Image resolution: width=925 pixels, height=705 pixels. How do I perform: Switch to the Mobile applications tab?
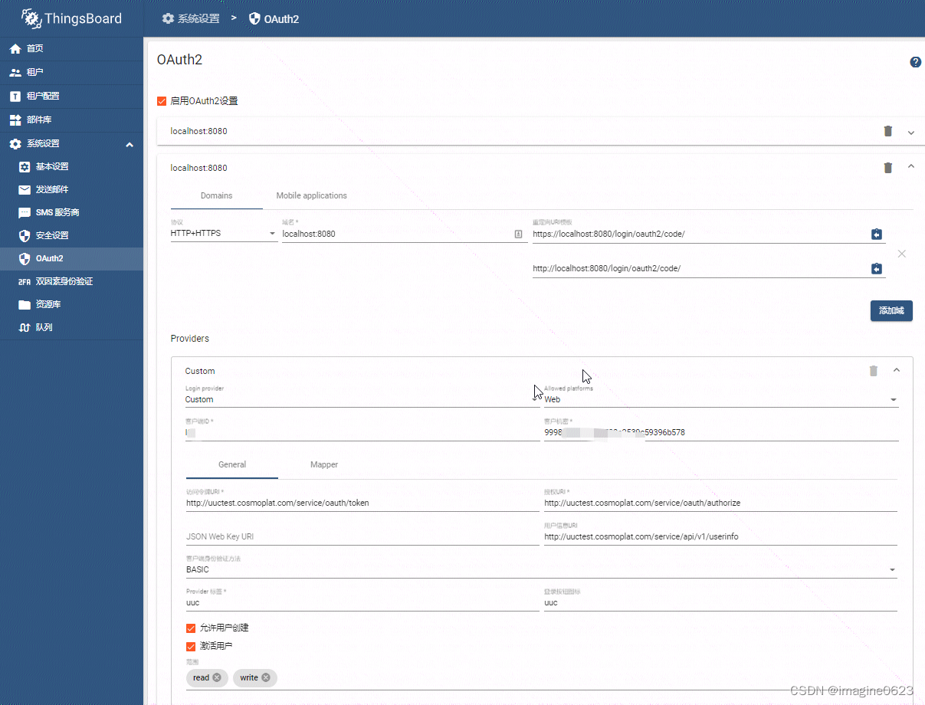coord(311,195)
